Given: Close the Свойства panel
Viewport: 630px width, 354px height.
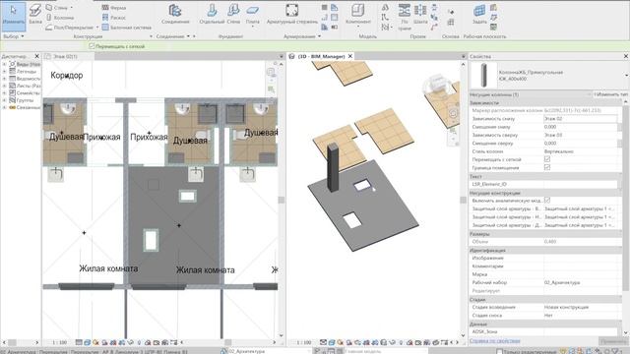Looking at the screenshot, I should click(x=626, y=56).
